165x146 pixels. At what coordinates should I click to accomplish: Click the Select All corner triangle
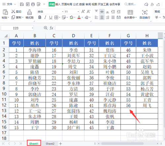point(6,36)
